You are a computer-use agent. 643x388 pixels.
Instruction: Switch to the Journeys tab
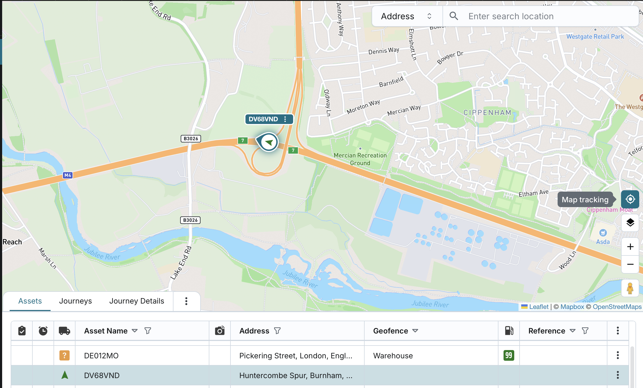click(75, 301)
